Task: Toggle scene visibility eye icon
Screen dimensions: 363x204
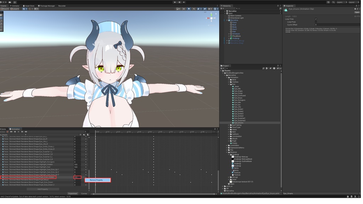Action: coord(205,9)
